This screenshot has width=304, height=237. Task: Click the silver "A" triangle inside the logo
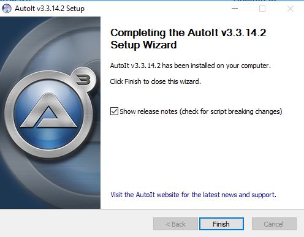click(48, 111)
